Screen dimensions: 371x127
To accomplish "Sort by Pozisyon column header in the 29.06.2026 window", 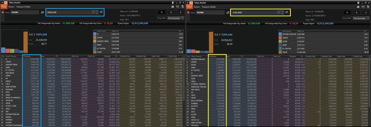I will [31, 57].
